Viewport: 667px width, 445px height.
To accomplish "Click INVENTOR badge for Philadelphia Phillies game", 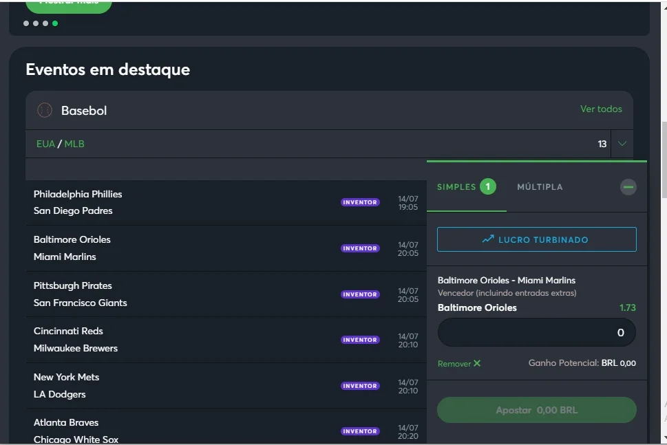I will click(360, 202).
